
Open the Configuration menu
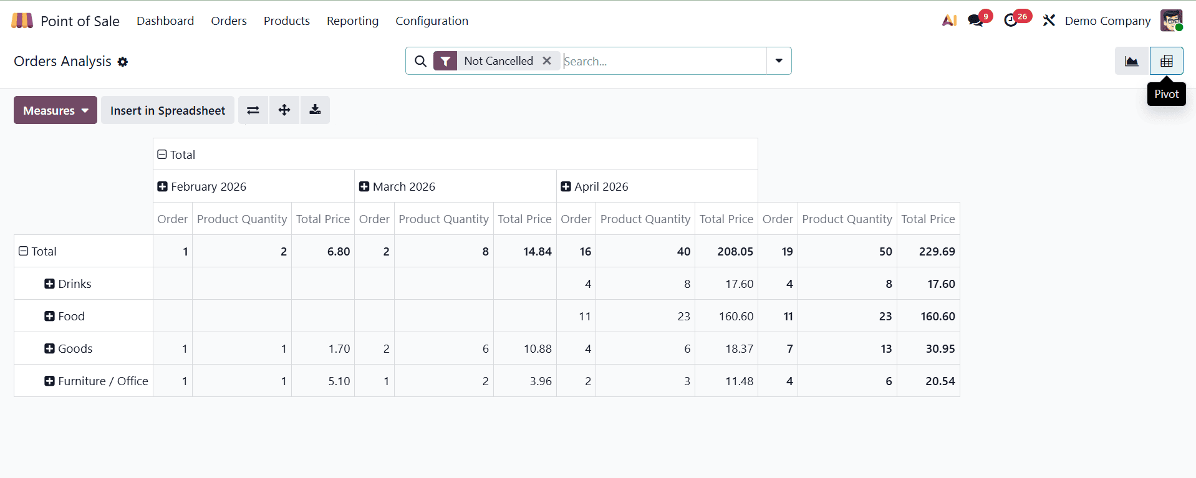click(432, 21)
